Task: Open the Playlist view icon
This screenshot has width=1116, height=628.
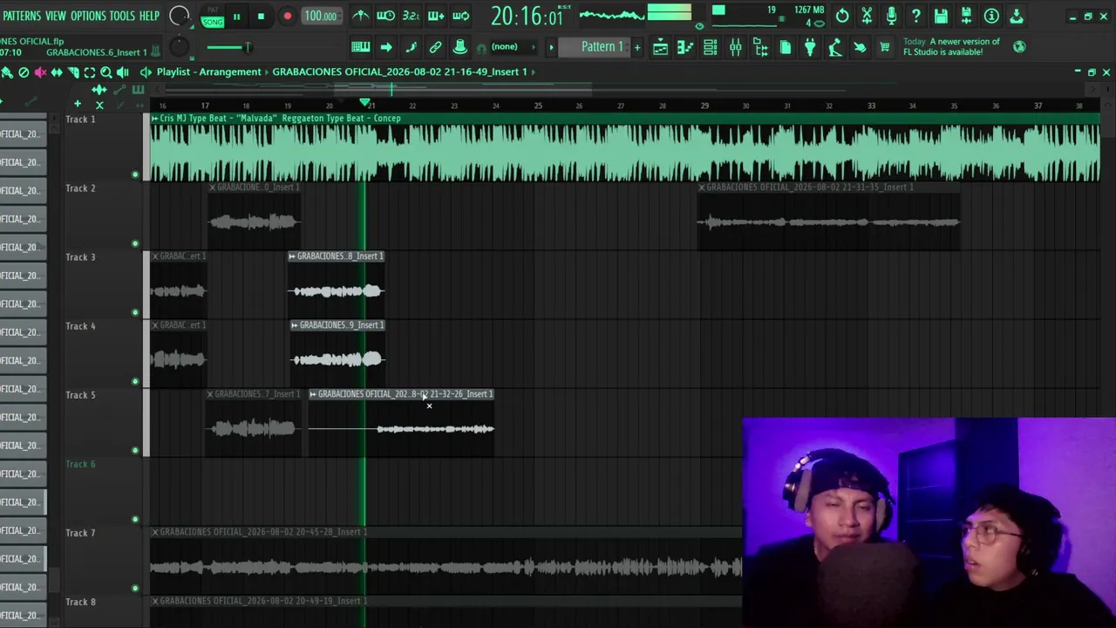Action: 661,47
